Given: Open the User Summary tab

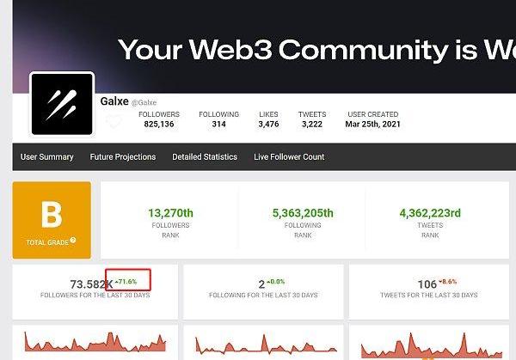Looking at the screenshot, I should (x=46, y=157).
